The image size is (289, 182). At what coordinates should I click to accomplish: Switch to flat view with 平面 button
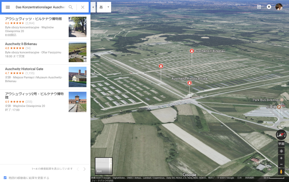point(281,144)
